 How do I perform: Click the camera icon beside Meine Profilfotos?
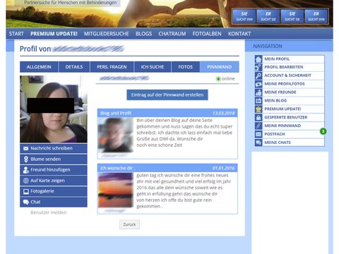pyautogui.click(x=258, y=84)
